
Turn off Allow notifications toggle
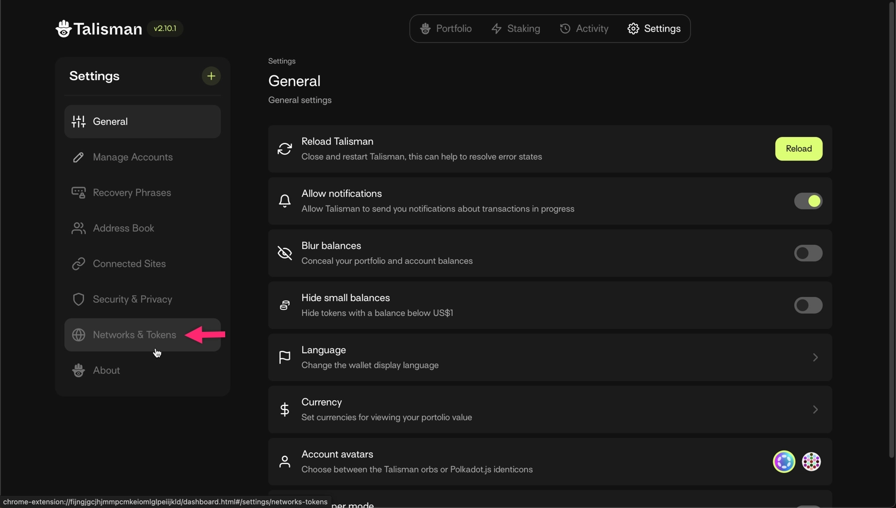pyautogui.click(x=808, y=201)
